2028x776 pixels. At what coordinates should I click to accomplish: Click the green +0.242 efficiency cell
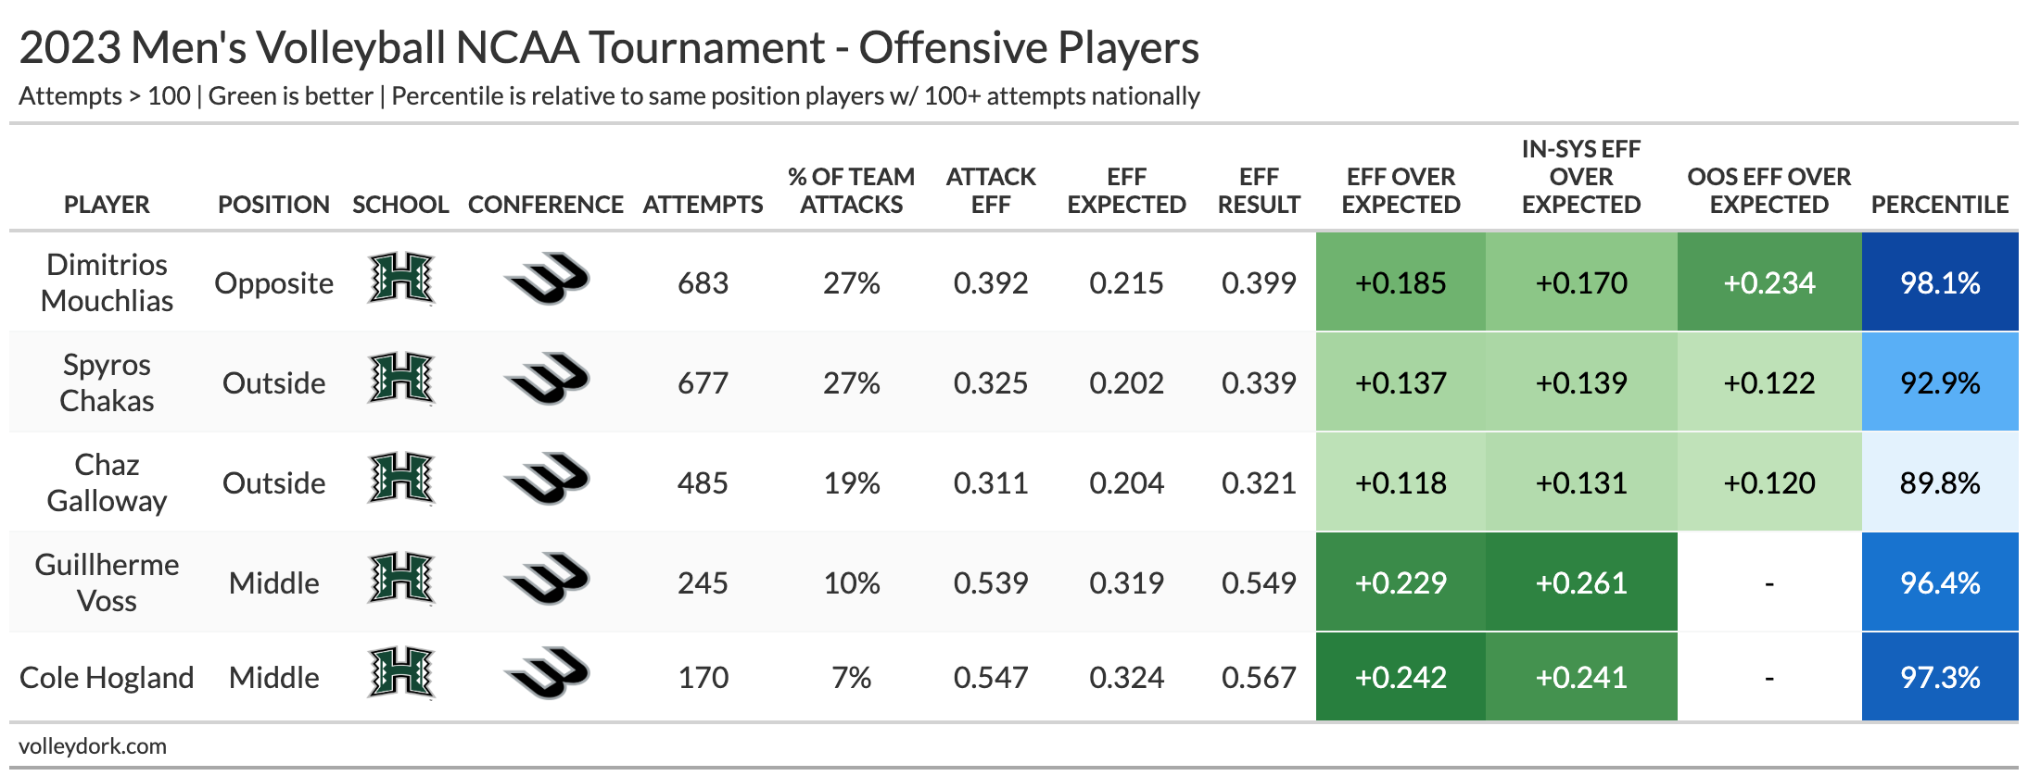[x=1401, y=677]
